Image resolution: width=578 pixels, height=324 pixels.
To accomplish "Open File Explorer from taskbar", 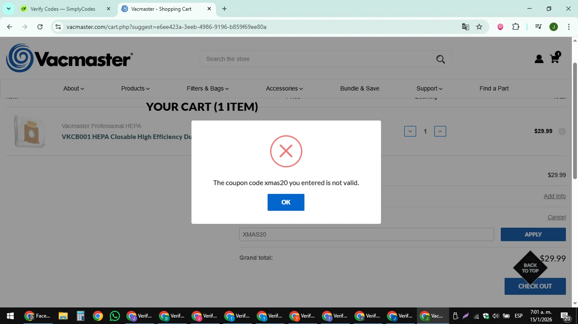I will pyautogui.click(x=63, y=316).
